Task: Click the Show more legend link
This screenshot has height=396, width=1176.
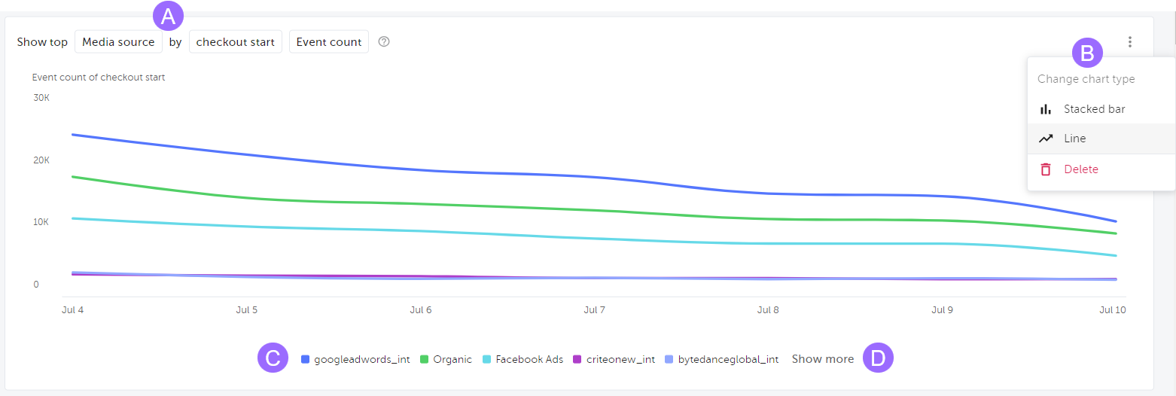Action: [823, 359]
